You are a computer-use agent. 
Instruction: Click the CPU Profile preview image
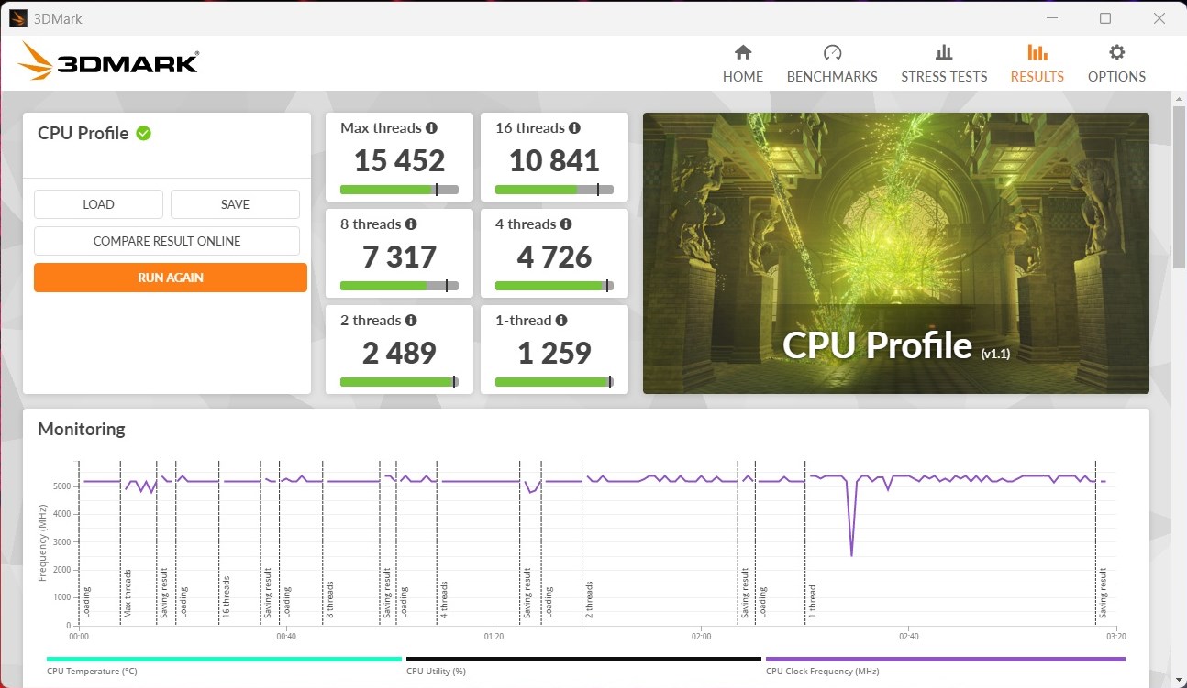895,253
